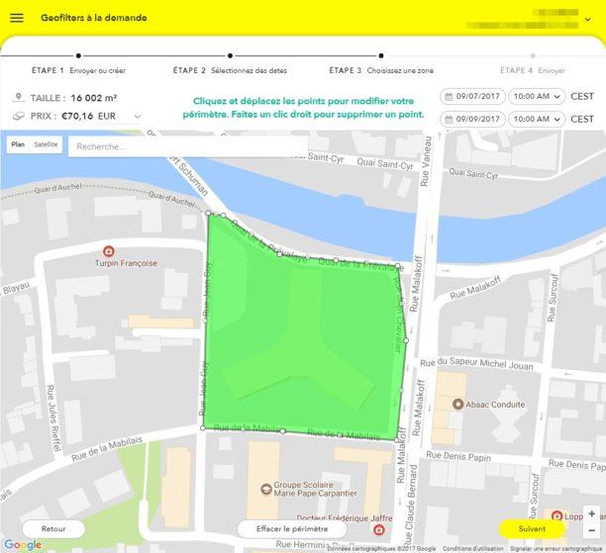The width and height of the screenshot is (606, 553).
Task: Expand the account dropdown chevron
Action: click(x=587, y=20)
